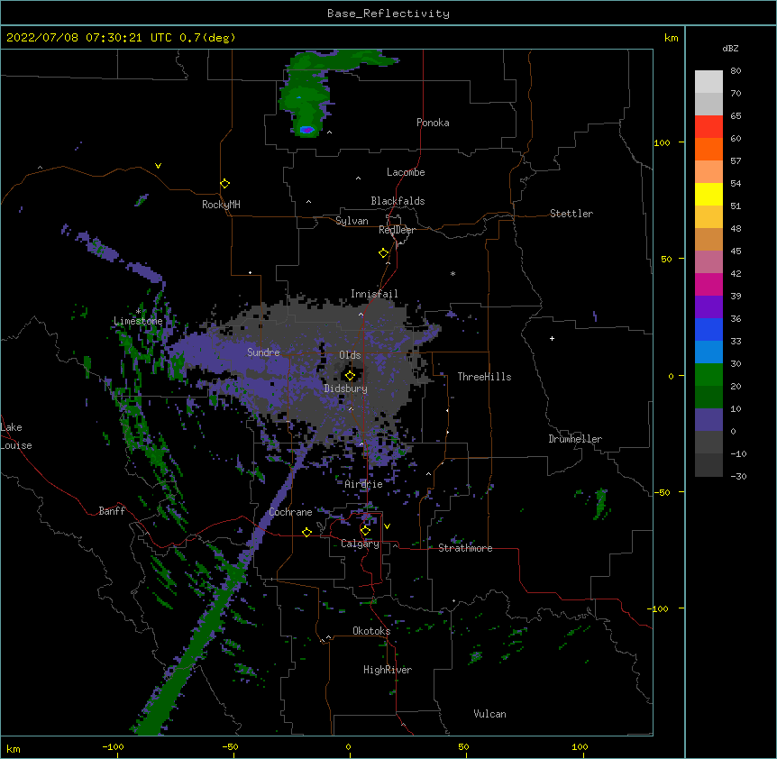This screenshot has height=759, width=777.
Task: Click the dBZ legend heading
Action: tap(730, 48)
